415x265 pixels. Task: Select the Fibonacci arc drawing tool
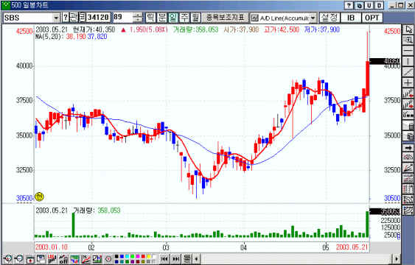tap(408, 157)
